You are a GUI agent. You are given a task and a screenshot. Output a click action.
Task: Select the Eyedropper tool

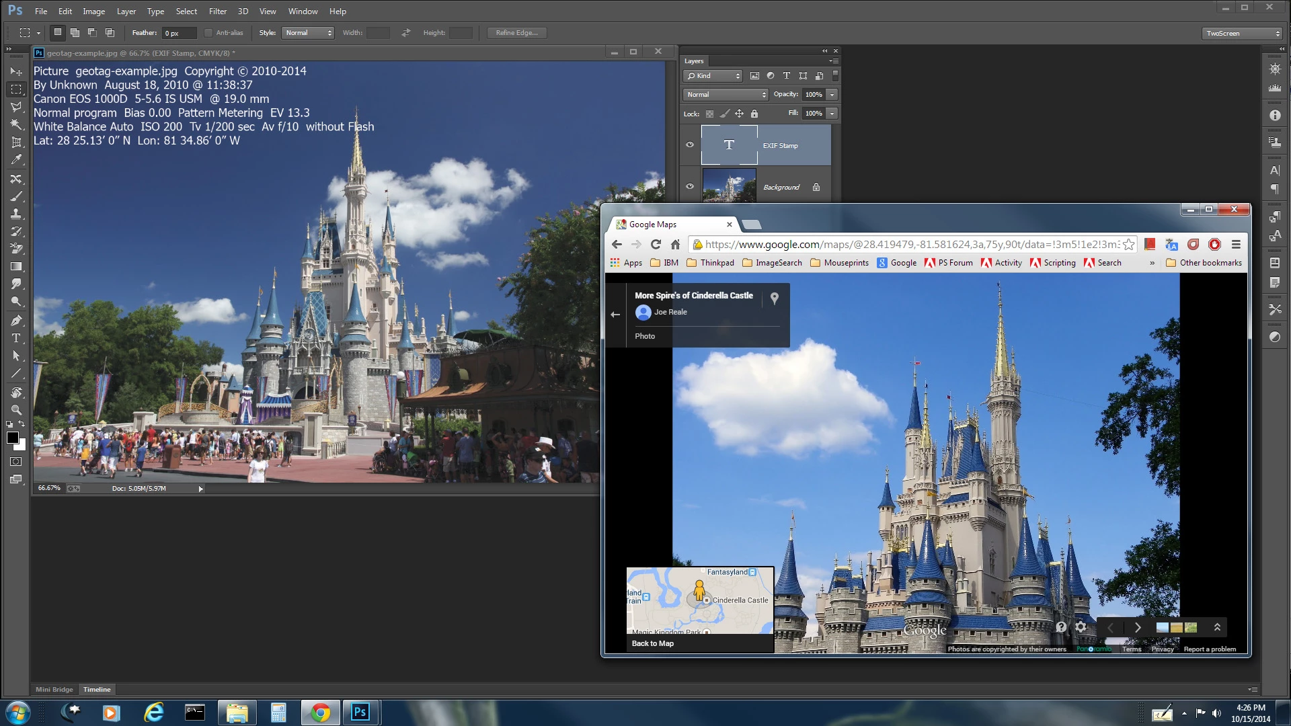pos(16,160)
